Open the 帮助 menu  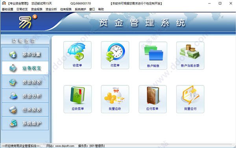point(101,9)
